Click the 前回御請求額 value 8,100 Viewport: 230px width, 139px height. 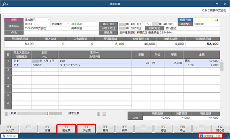[x=29, y=44]
